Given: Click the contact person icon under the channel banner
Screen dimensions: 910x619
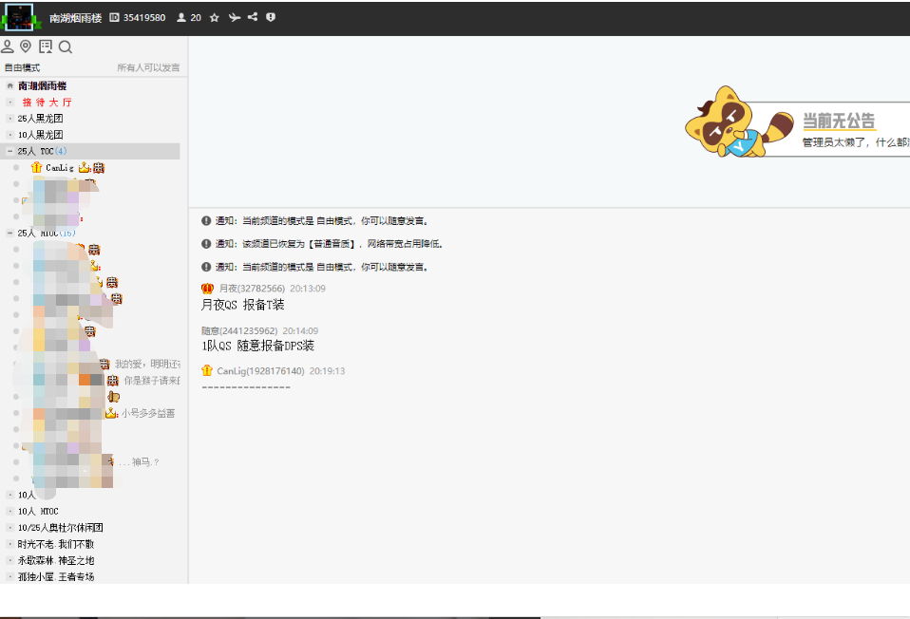Looking at the screenshot, I should tap(8, 47).
